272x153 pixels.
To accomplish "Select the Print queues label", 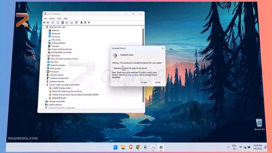I will click(x=55, y=68).
